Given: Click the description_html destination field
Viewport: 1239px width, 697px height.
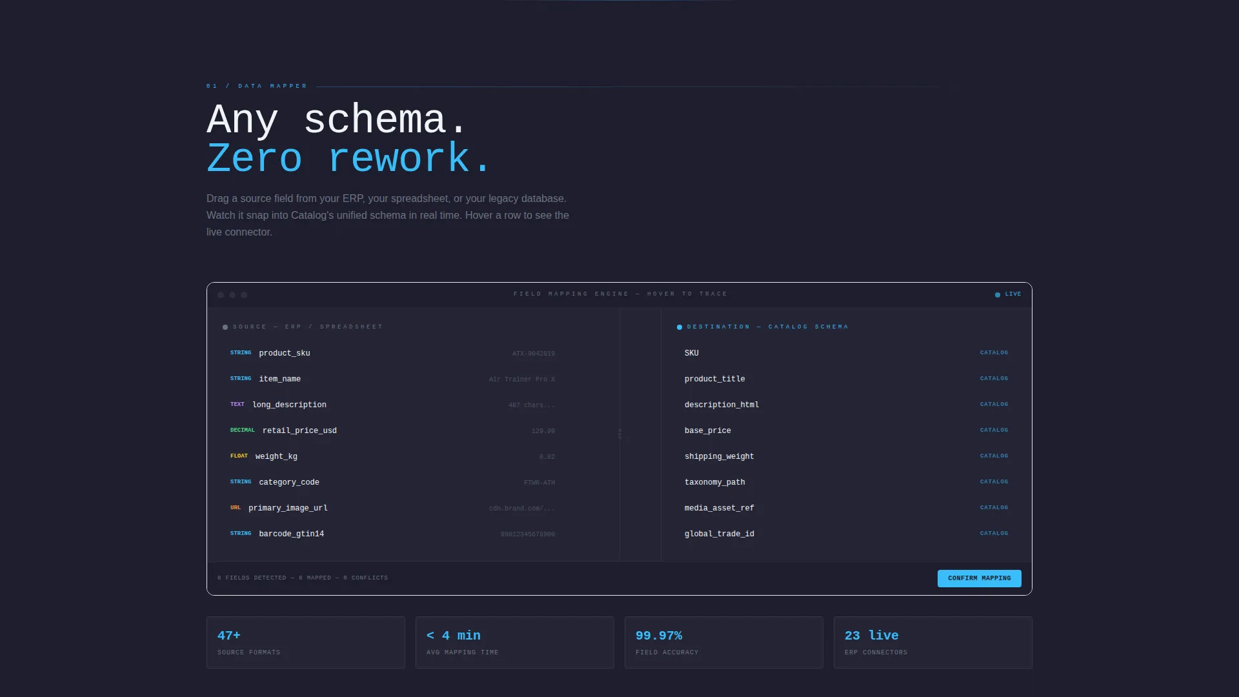Looking at the screenshot, I should point(847,405).
